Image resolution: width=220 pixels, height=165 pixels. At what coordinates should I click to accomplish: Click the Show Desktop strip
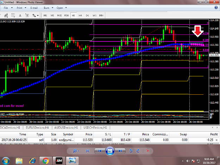pos(219,161)
